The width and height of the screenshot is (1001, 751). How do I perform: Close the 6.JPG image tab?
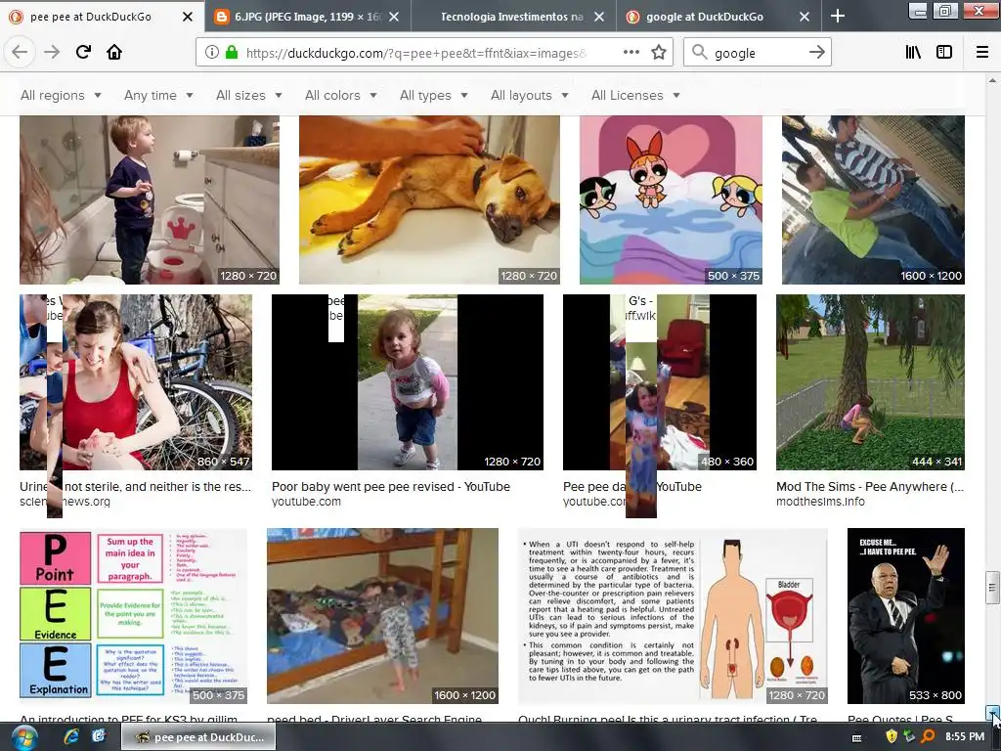[395, 17]
